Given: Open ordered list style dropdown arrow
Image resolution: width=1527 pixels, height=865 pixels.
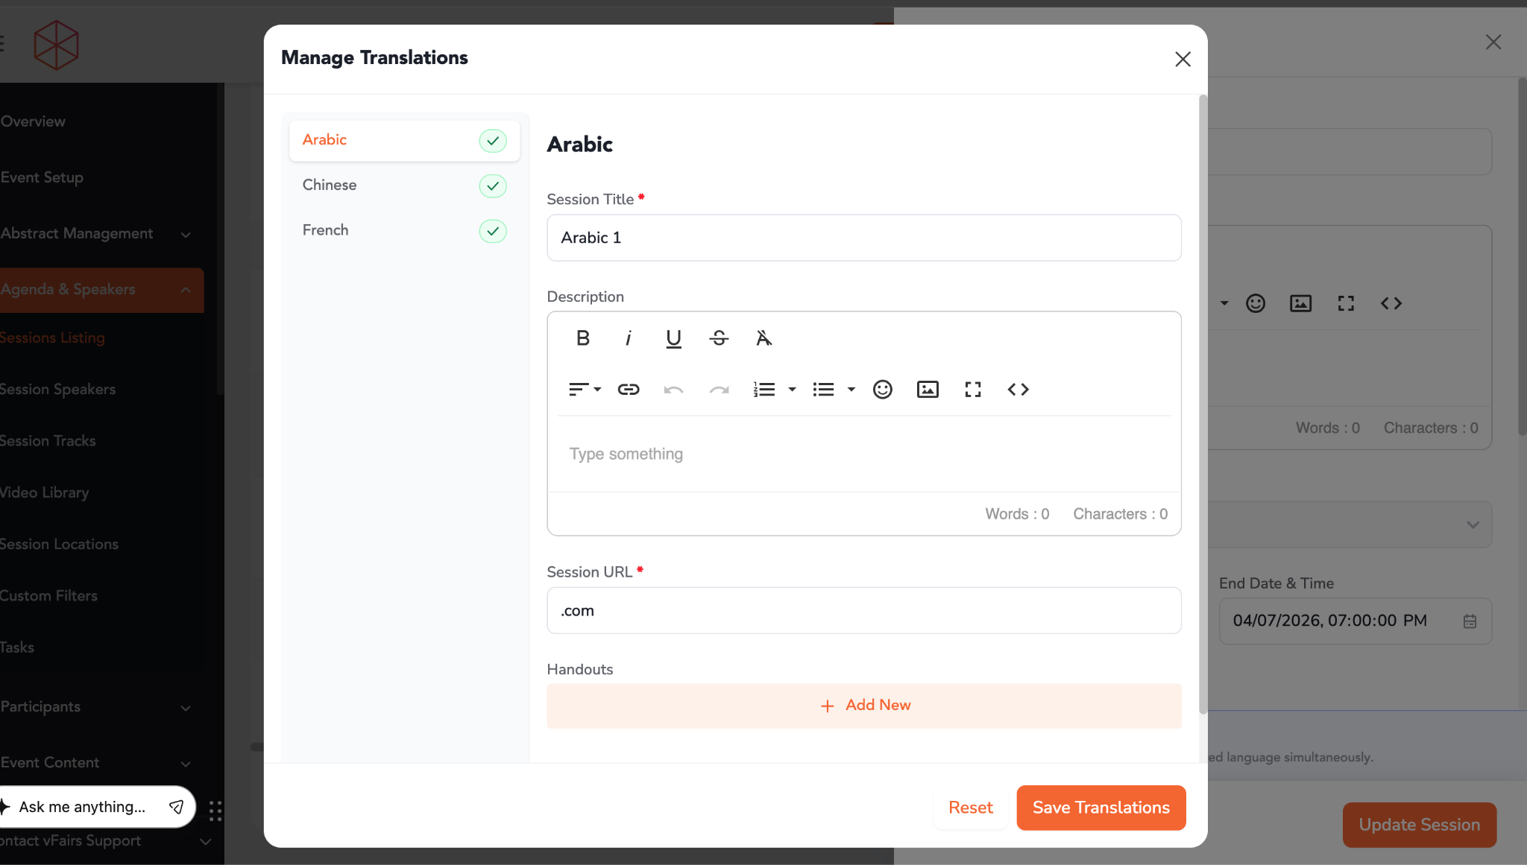Looking at the screenshot, I should [x=792, y=389].
